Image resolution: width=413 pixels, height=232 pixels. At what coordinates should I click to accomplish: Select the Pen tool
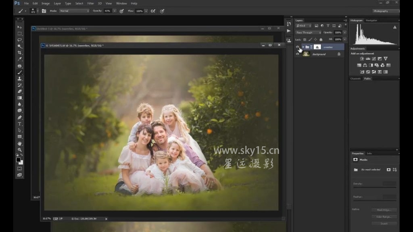(x=19, y=117)
